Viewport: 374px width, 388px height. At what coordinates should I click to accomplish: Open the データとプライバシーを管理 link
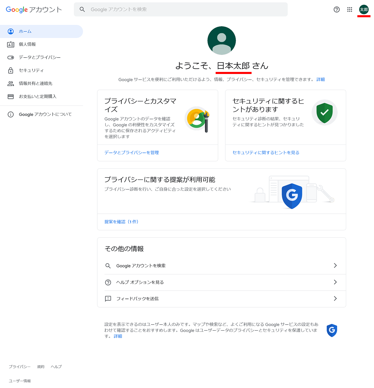[132, 153]
